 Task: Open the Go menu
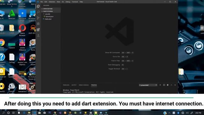pos(63,2)
